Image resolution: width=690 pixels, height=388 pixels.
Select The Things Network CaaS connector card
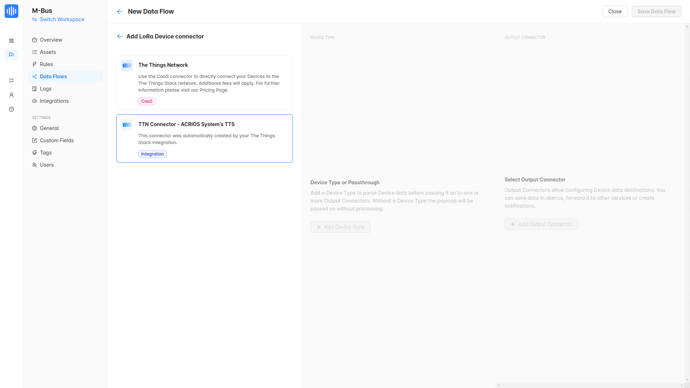(204, 82)
